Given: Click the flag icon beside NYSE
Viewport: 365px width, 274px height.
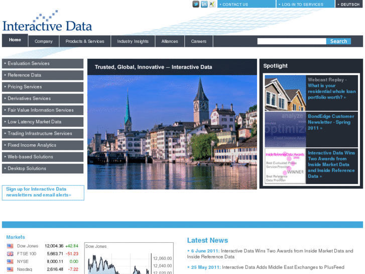Looking at the screenshot, I should (10, 261).
